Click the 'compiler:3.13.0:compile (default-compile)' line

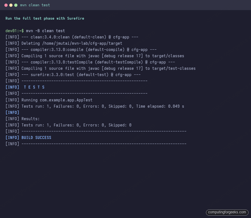pos(81,50)
